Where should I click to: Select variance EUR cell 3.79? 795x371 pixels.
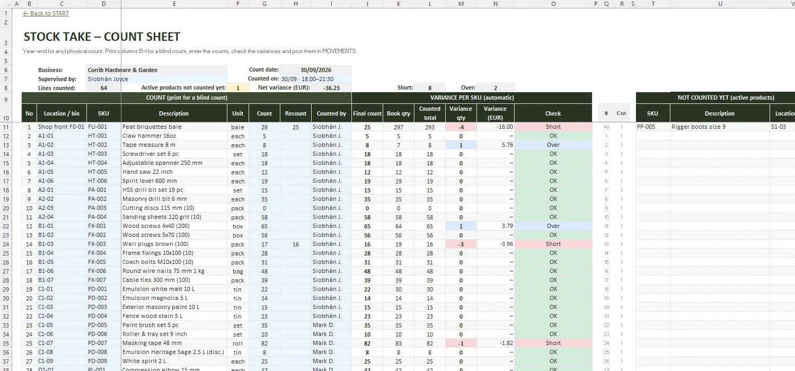pos(496,226)
